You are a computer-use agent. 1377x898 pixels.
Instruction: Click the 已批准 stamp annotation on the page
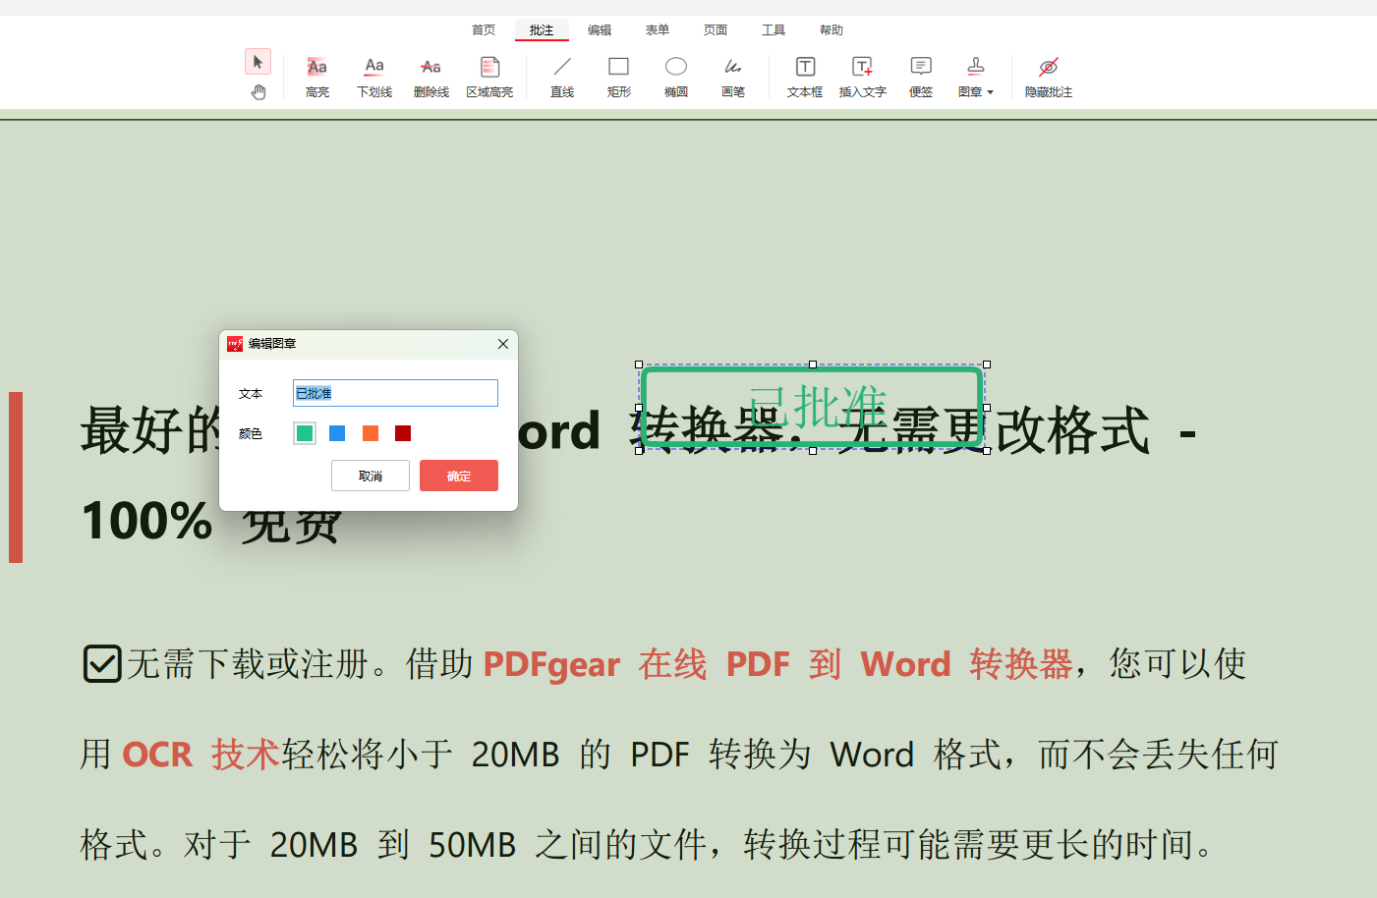[813, 407]
